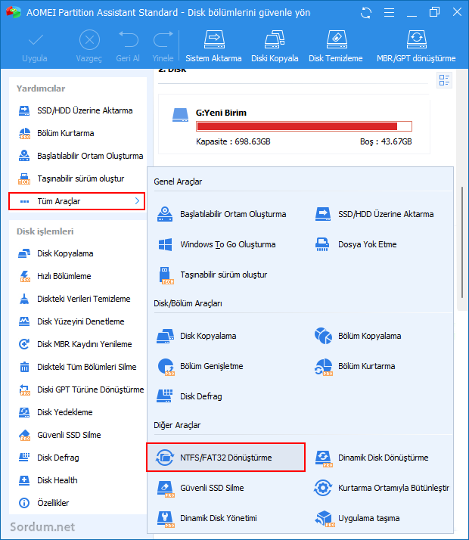This screenshot has height=540, width=469.
Task: Click the refresh icon in title bar
Action: click(x=365, y=13)
